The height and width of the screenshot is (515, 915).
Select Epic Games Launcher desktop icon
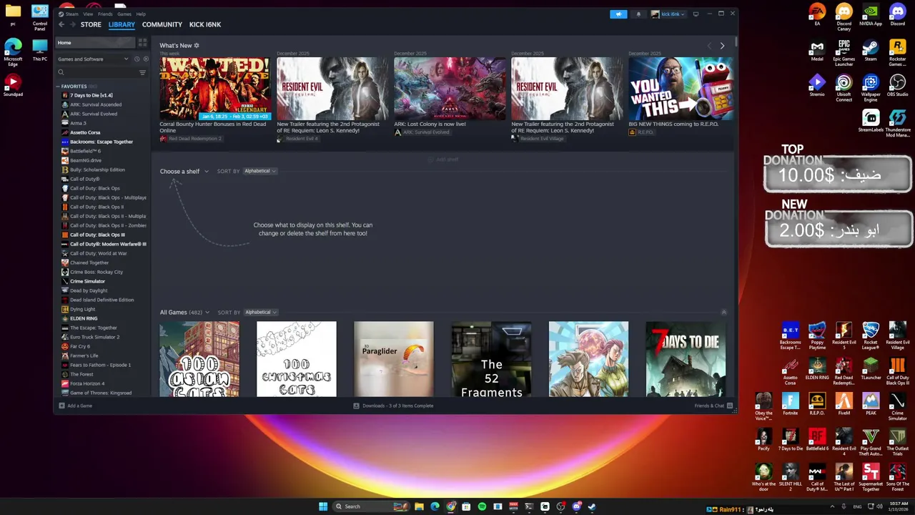pyautogui.click(x=844, y=53)
